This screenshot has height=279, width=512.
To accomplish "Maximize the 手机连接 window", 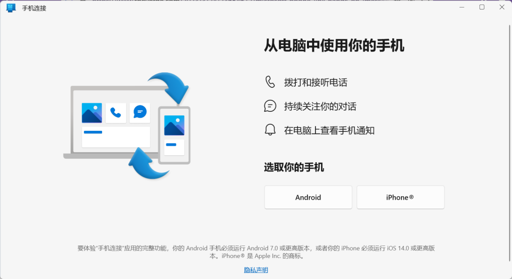I will pyautogui.click(x=481, y=7).
